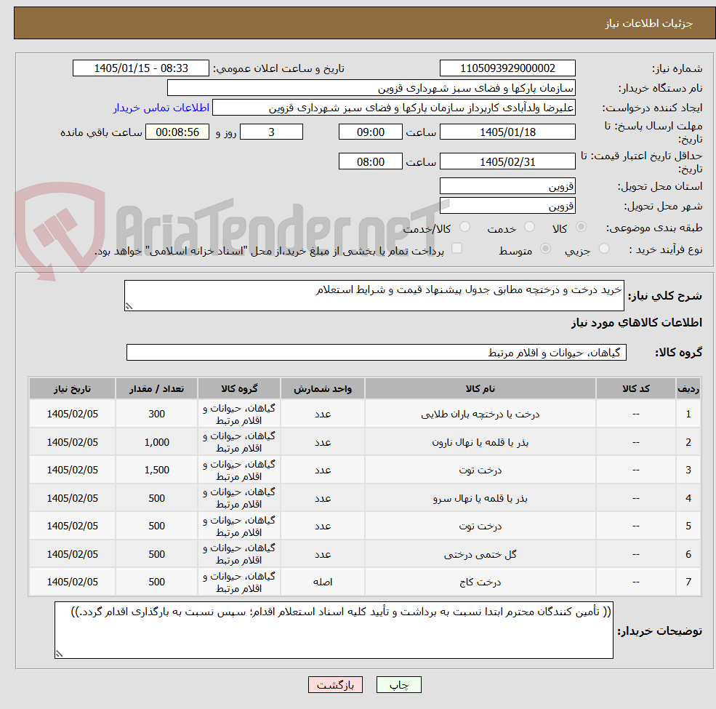This screenshot has width=716, height=709.
Task: Click unit عدد in row 6
Action: click(323, 555)
